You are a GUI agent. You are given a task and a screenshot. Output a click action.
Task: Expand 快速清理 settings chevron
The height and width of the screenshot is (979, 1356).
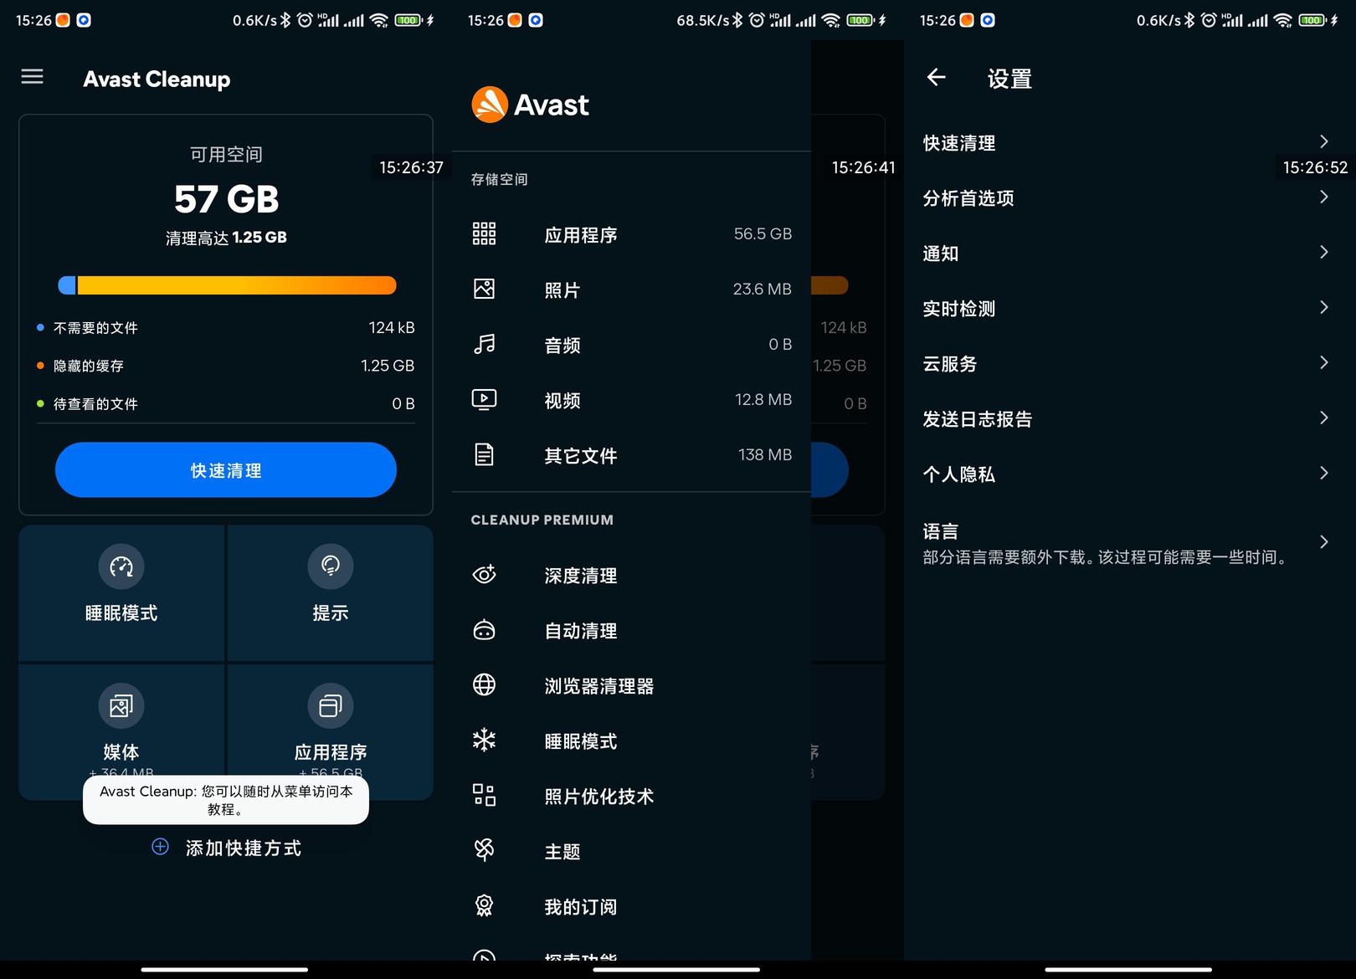click(1323, 141)
